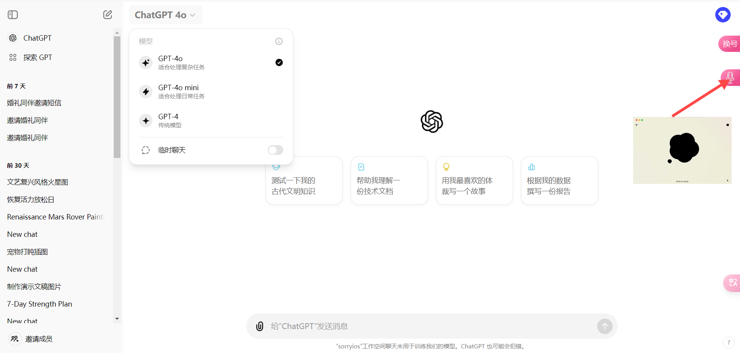Open the 文艺复兴风格火星图 chat
740x353 pixels.
coord(38,182)
